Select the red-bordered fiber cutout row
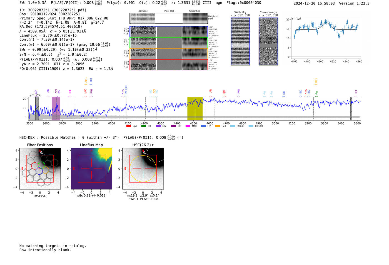 coord(169,65)
